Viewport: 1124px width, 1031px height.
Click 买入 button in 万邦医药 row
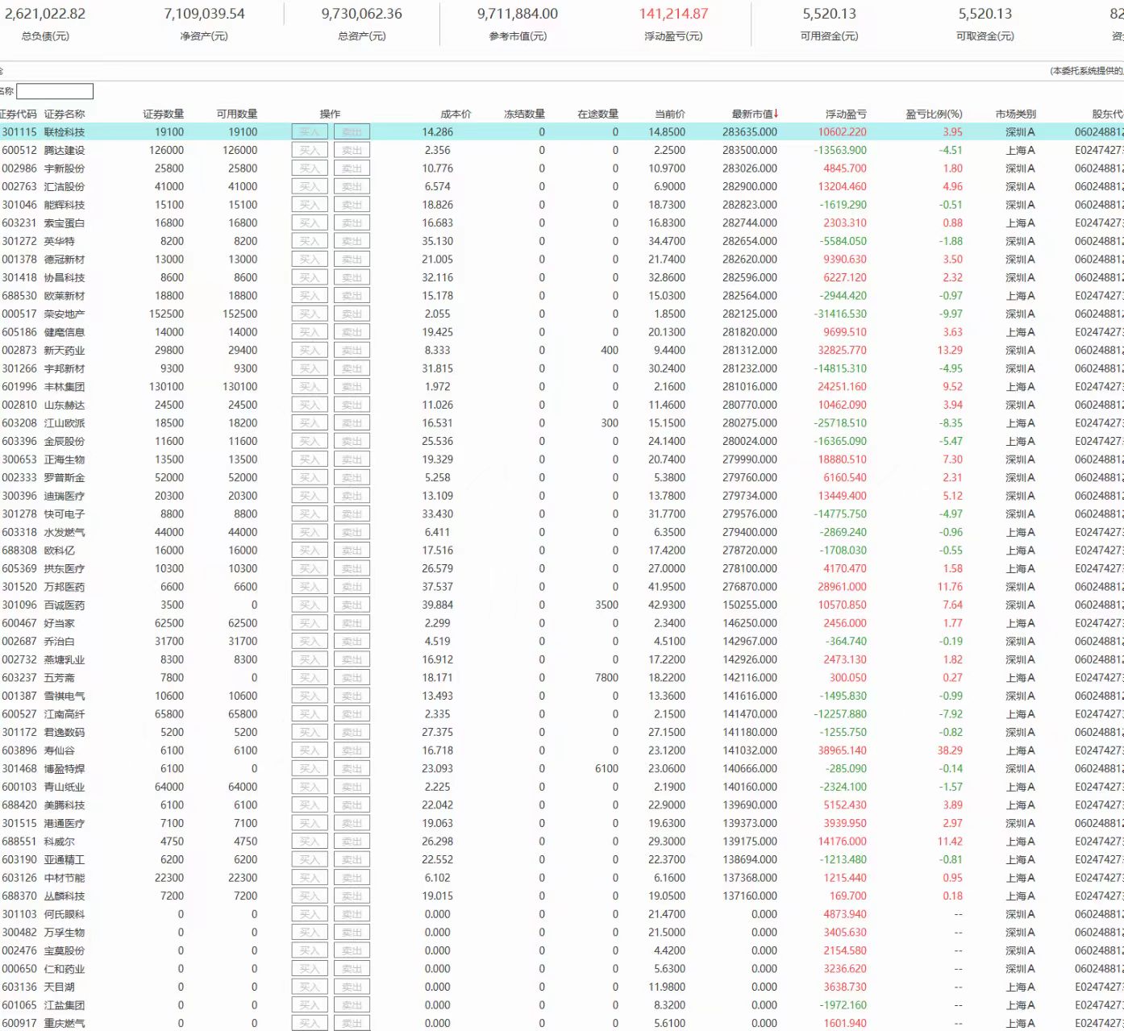310,587
